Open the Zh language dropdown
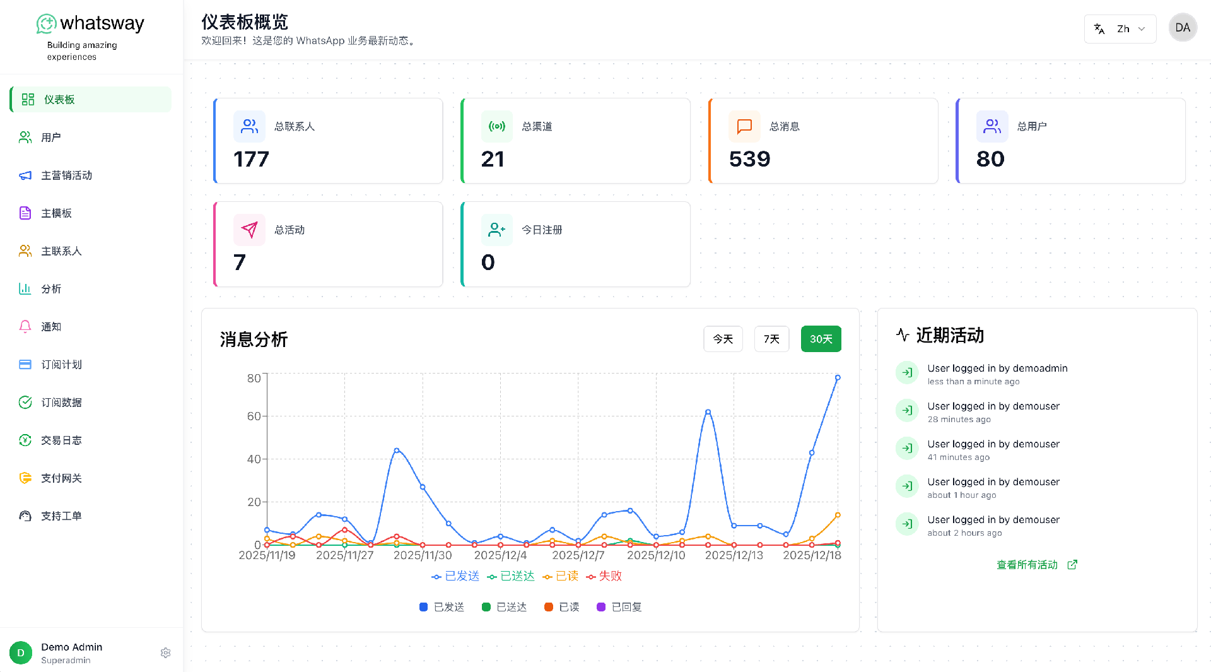Screen dimensions: 1211x672 click(1120, 29)
